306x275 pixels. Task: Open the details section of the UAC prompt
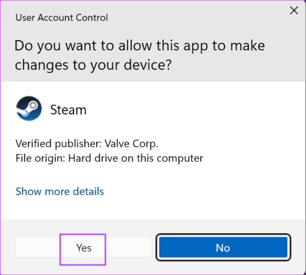pyautogui.click(x=59, y=191)
